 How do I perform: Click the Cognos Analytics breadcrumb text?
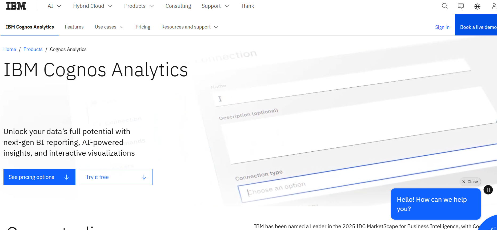(68, 49)
